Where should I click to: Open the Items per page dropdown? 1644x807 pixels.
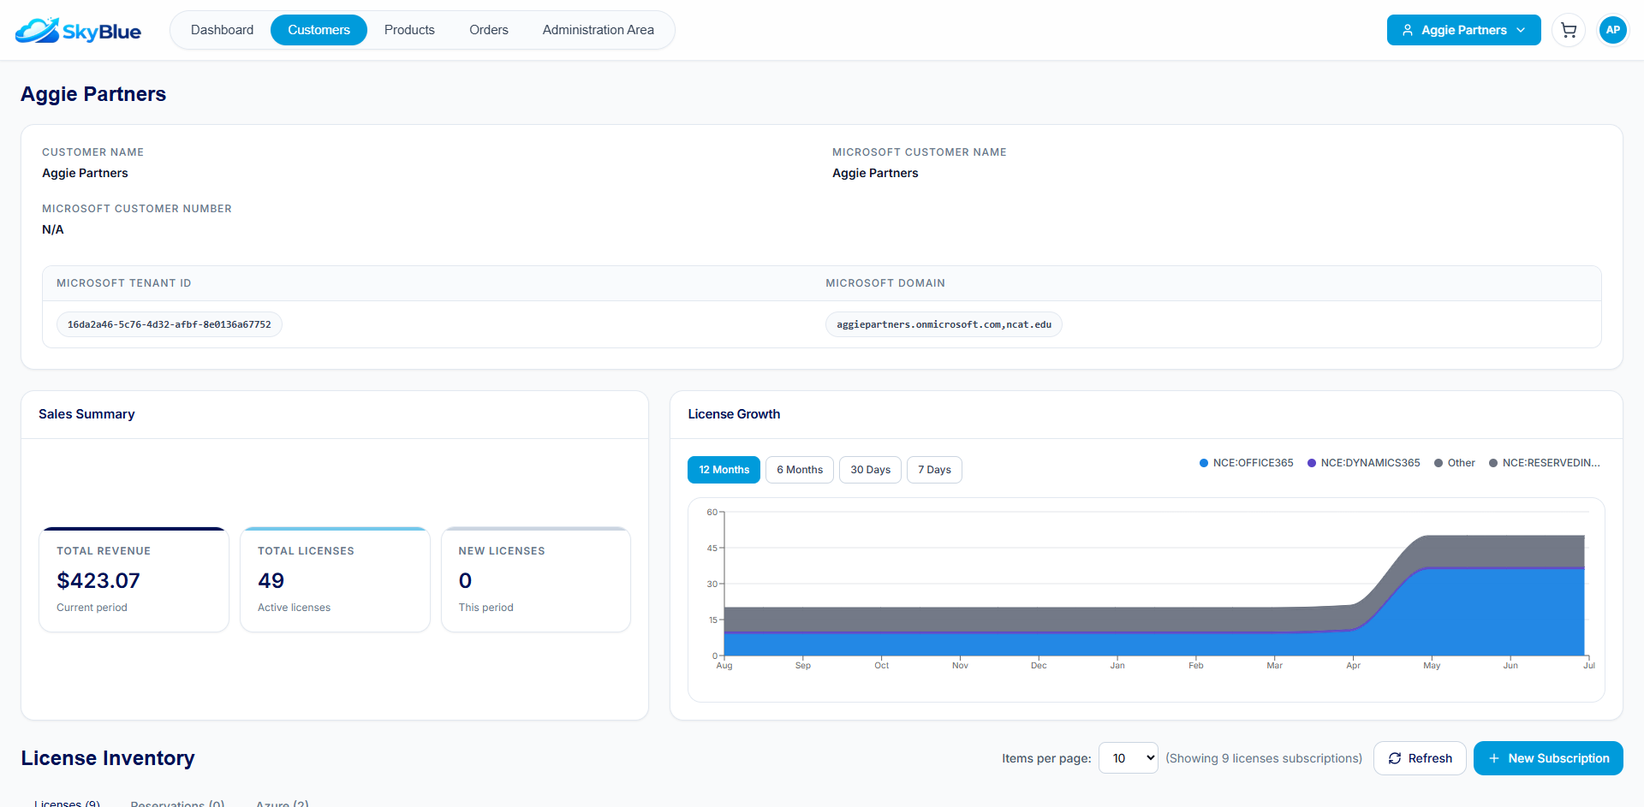click(1129, 758)
